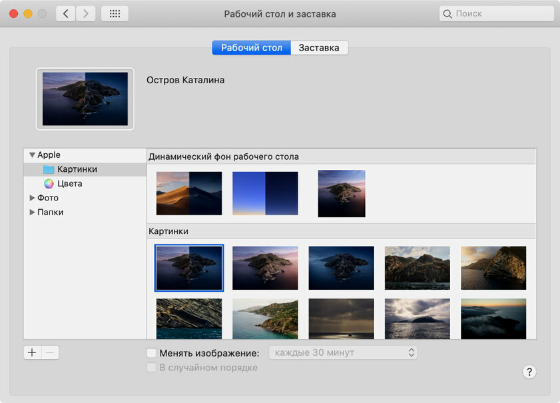Select the Рабочий стол tab

251,48
